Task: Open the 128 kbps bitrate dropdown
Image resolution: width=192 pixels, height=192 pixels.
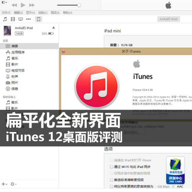Action: [165, 187]
